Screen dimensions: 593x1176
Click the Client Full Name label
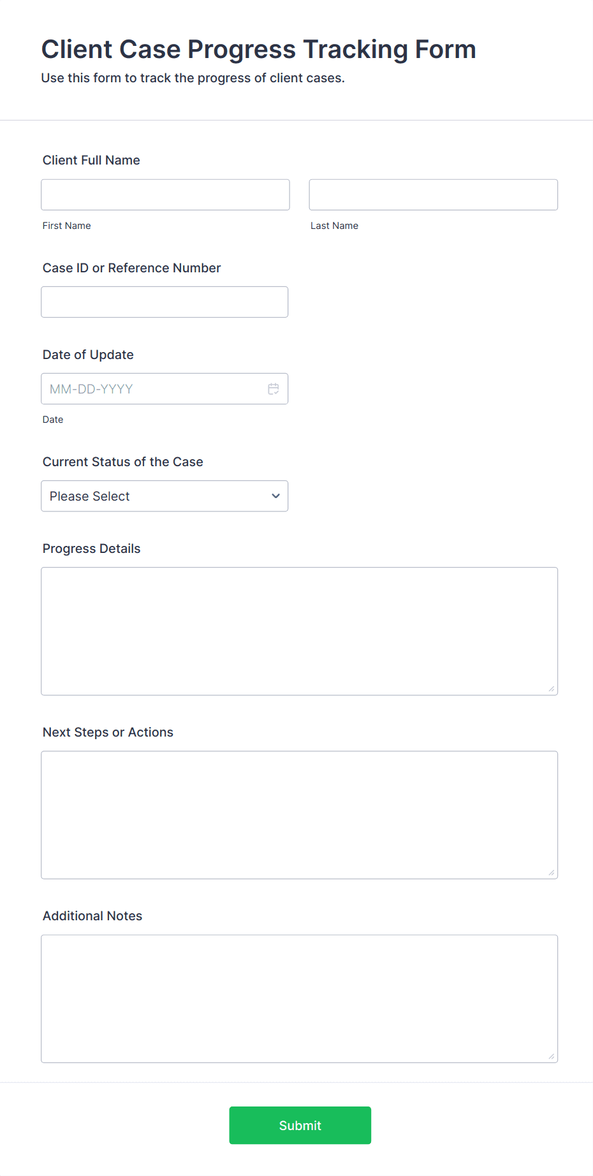pos(91,160)
